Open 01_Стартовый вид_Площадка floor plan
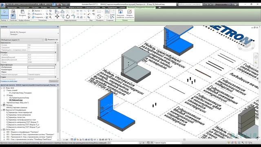The image size is (261, 147). [x=20, y=93]
